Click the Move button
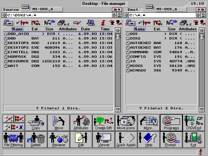 pos(59,123)
